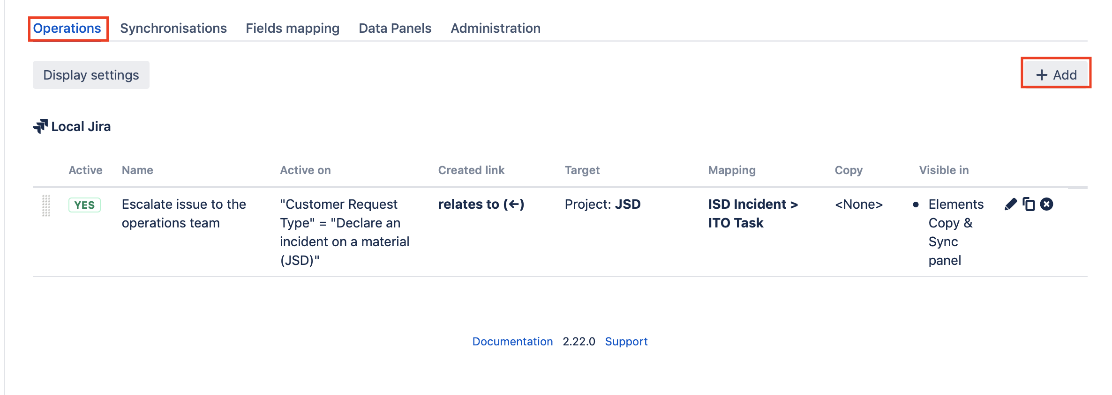Select the ISD Incident > ITO Task mapping
Viewport: 1112px width, 395px height.
(752, 213)
